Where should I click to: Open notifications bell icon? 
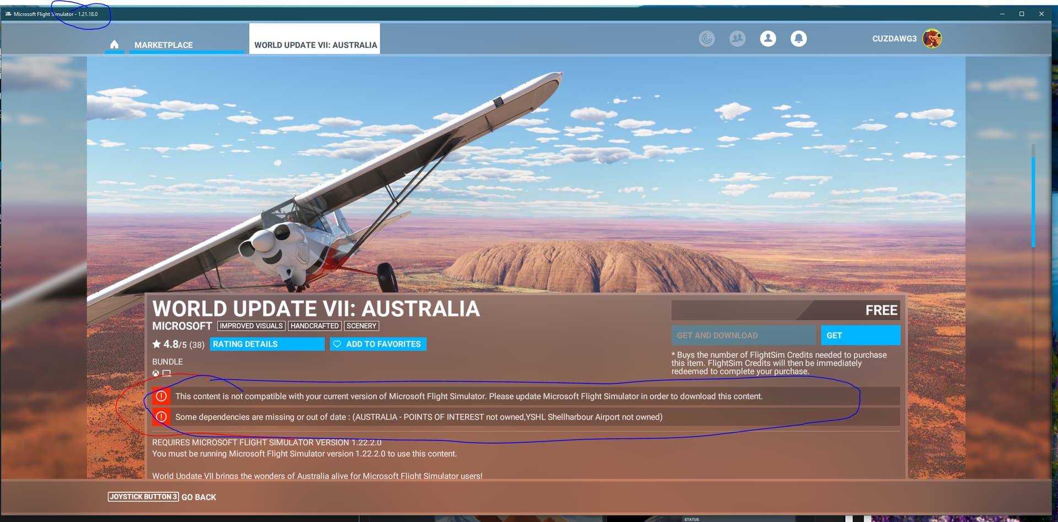point(798,39)
